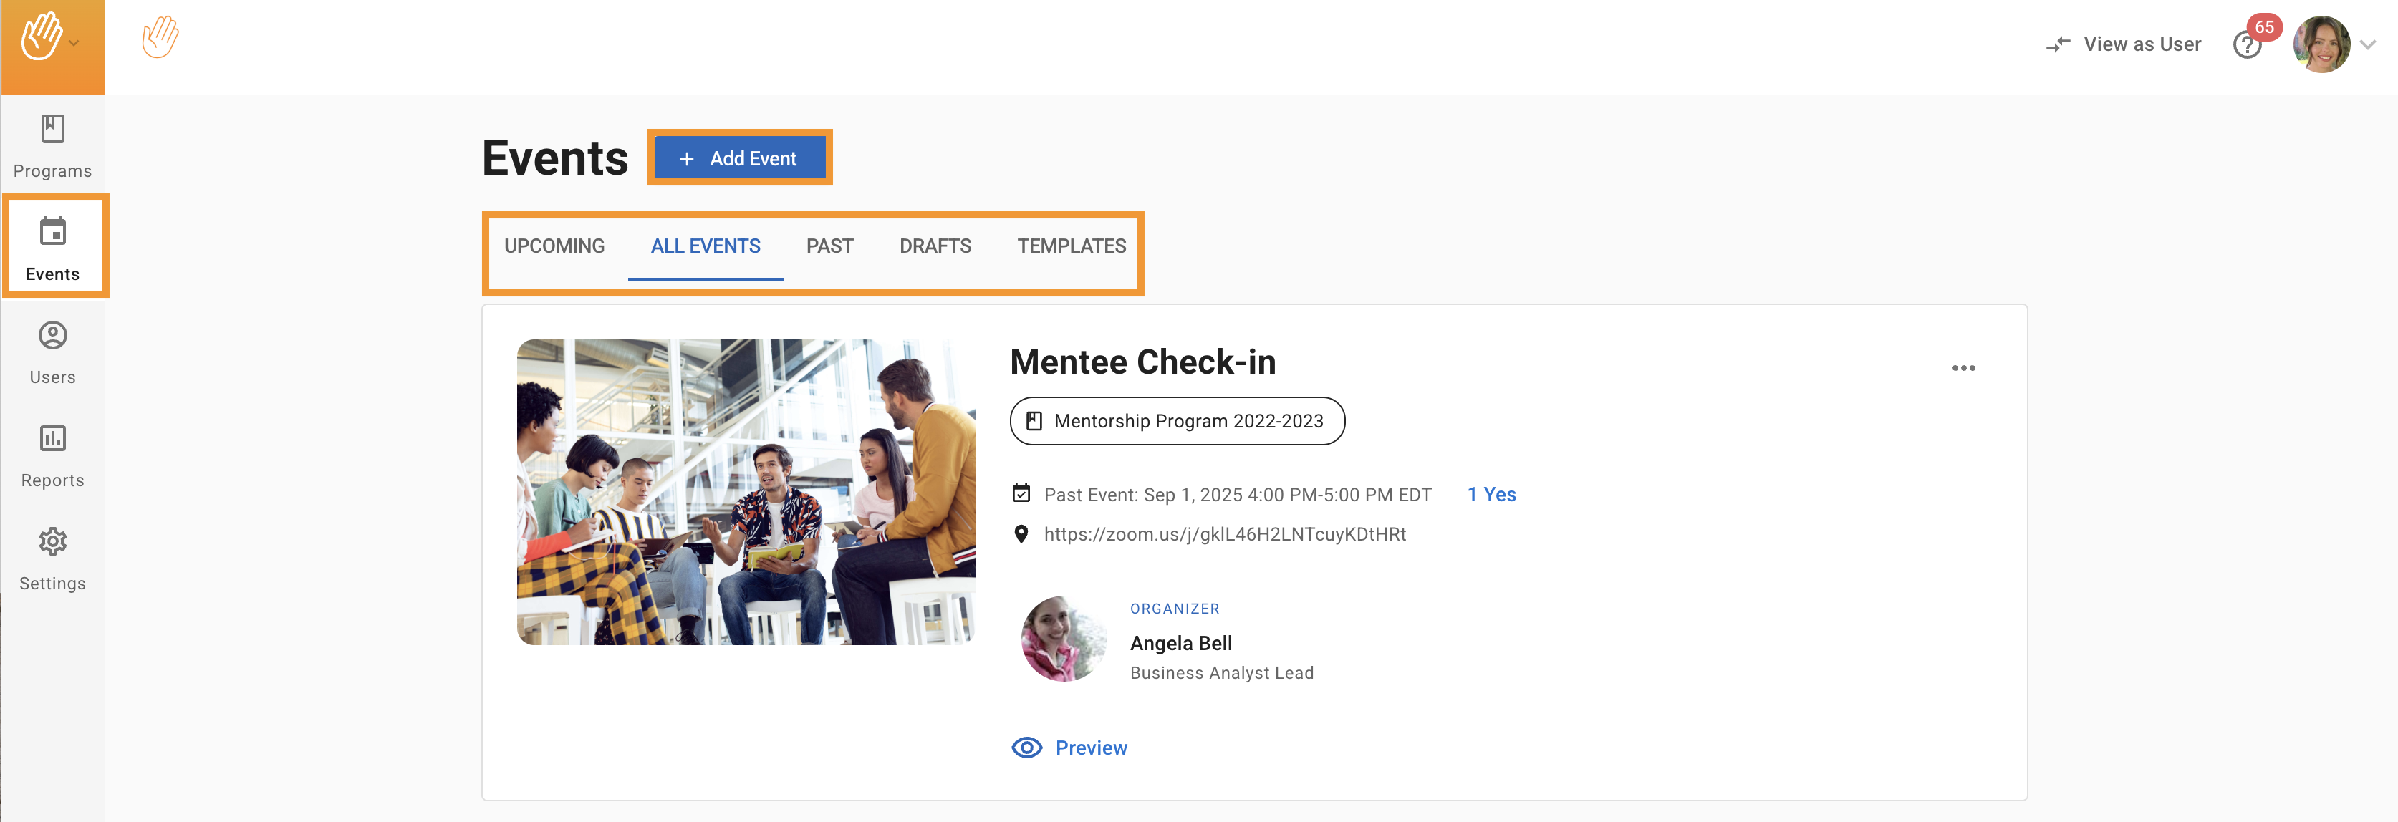Screen dimensions: 2398x822
Task: Open the Templates tab
Action: coord(1071,247)
